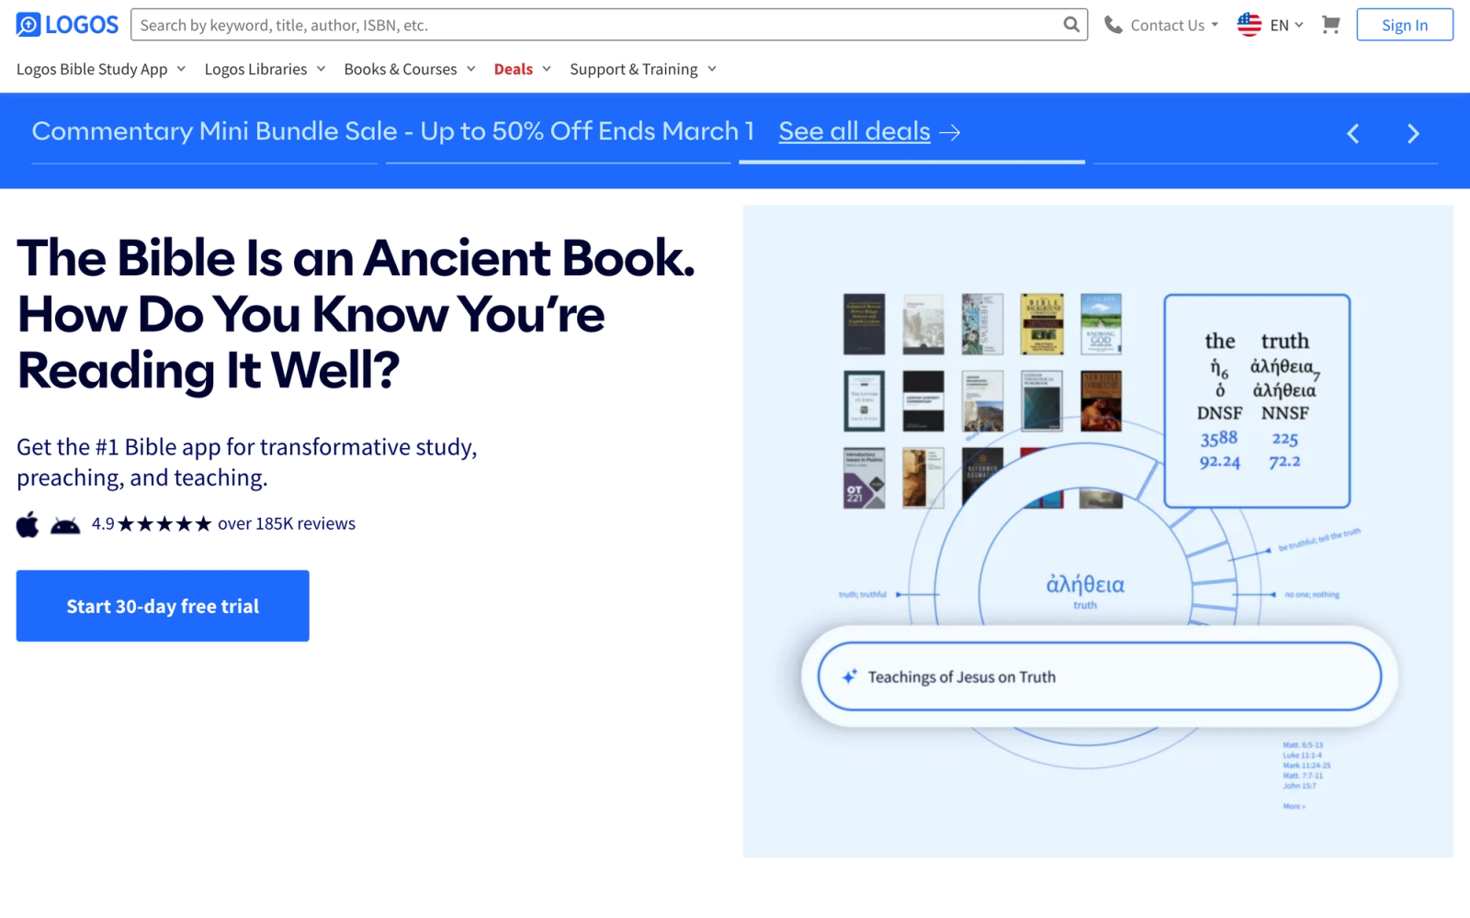Open the Books & Courses menu
1470x918 pixels.
pos(410,69)
